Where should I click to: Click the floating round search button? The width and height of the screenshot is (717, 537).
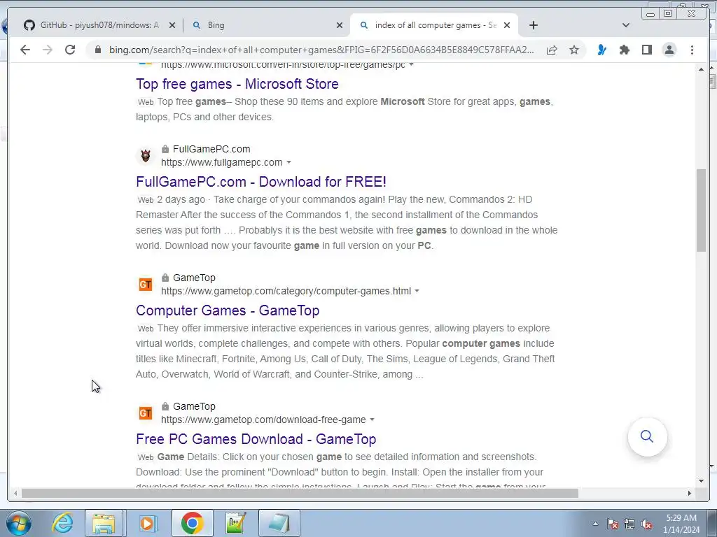click(x=647, y=436)
